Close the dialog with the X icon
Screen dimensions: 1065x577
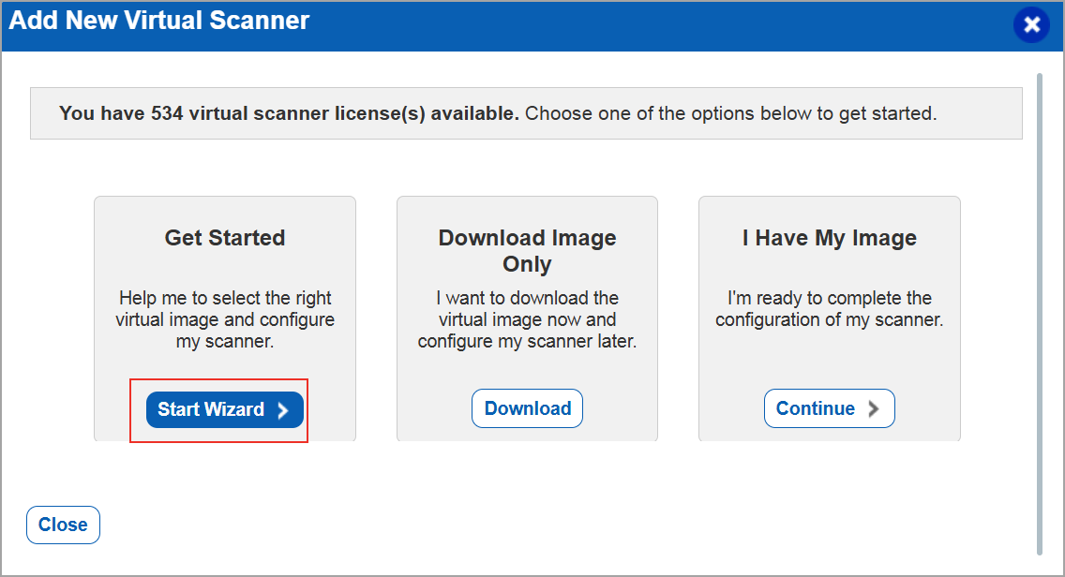point(1031,24)
